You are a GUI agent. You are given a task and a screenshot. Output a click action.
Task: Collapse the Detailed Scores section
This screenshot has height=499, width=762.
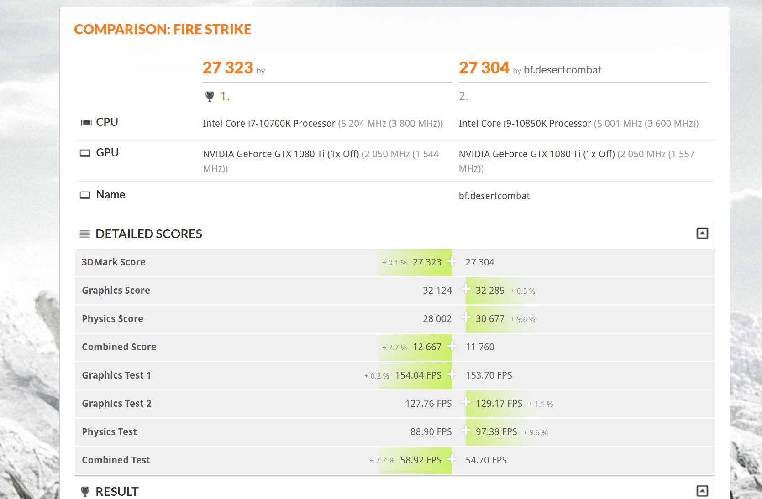(702, 234)
